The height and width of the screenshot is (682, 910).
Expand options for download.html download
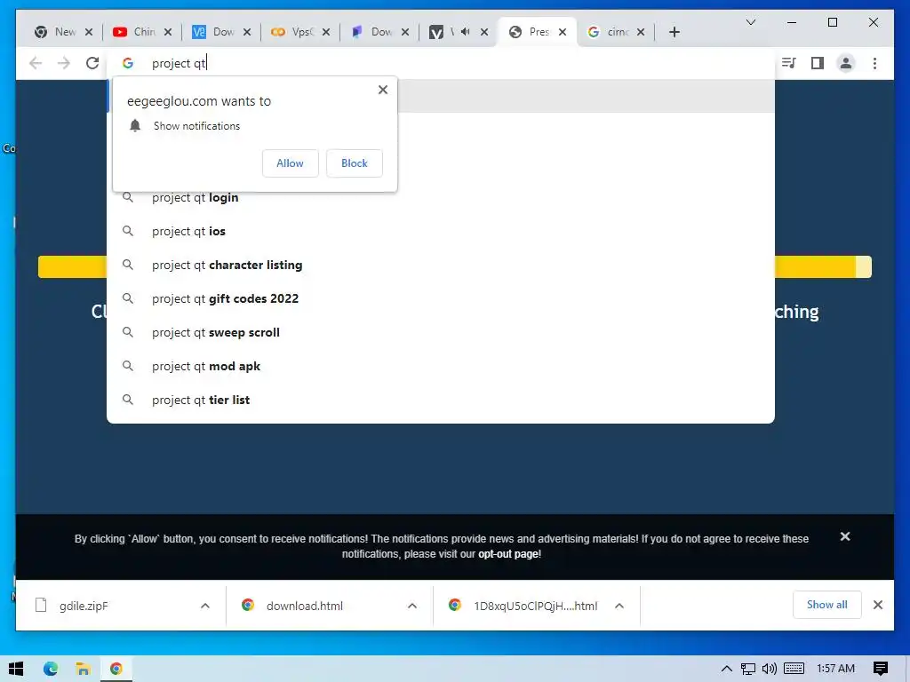click(x=412, y=606)
